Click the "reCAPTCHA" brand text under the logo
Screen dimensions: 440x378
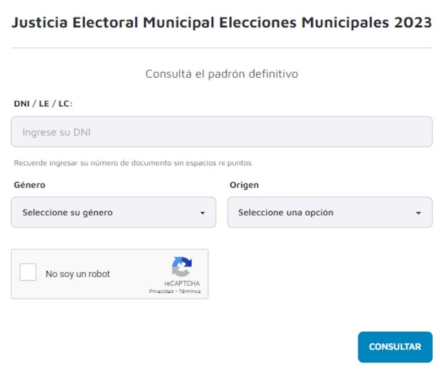click(x=182, y=284)
